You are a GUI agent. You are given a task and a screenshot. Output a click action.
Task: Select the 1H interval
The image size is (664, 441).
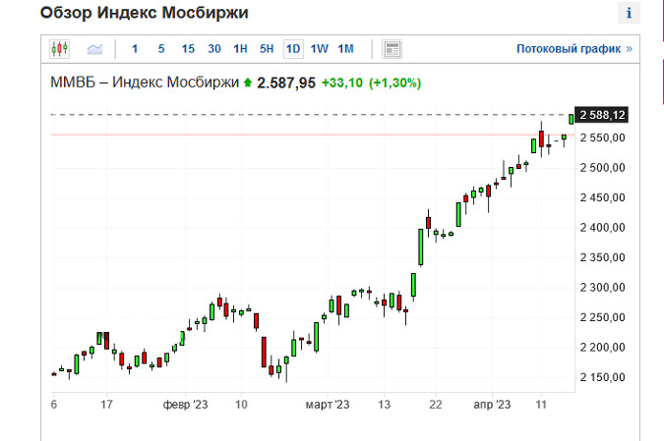241,49
